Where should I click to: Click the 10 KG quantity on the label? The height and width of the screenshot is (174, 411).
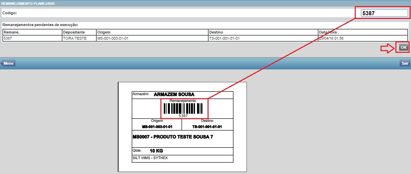coord(157,151)
